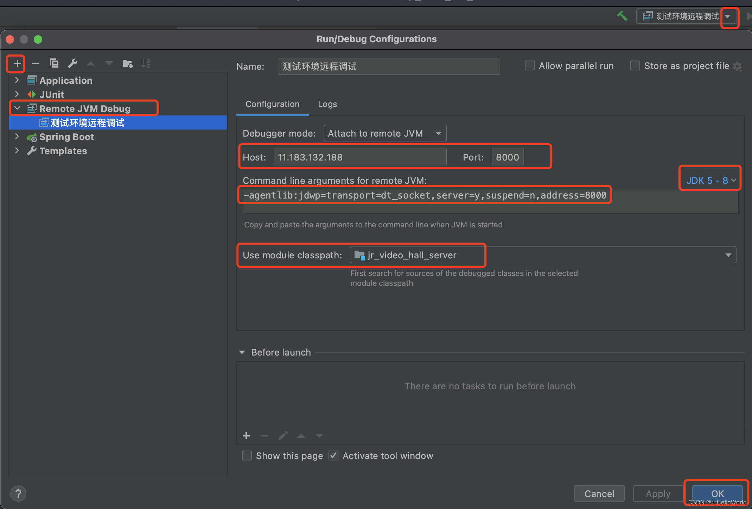This screenshot has width=752, height=509.
Task: Open the help question mark button
Action: pyautogui.click(x=18, y=494)
